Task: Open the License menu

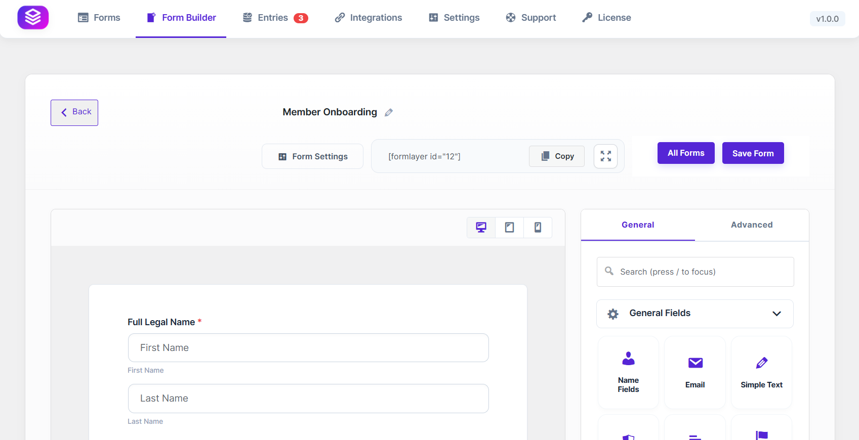Action: point(606,18)
